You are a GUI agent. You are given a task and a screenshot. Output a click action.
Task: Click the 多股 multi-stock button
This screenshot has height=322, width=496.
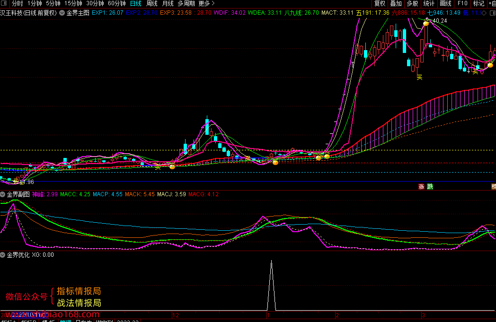[x=413, y=3]
